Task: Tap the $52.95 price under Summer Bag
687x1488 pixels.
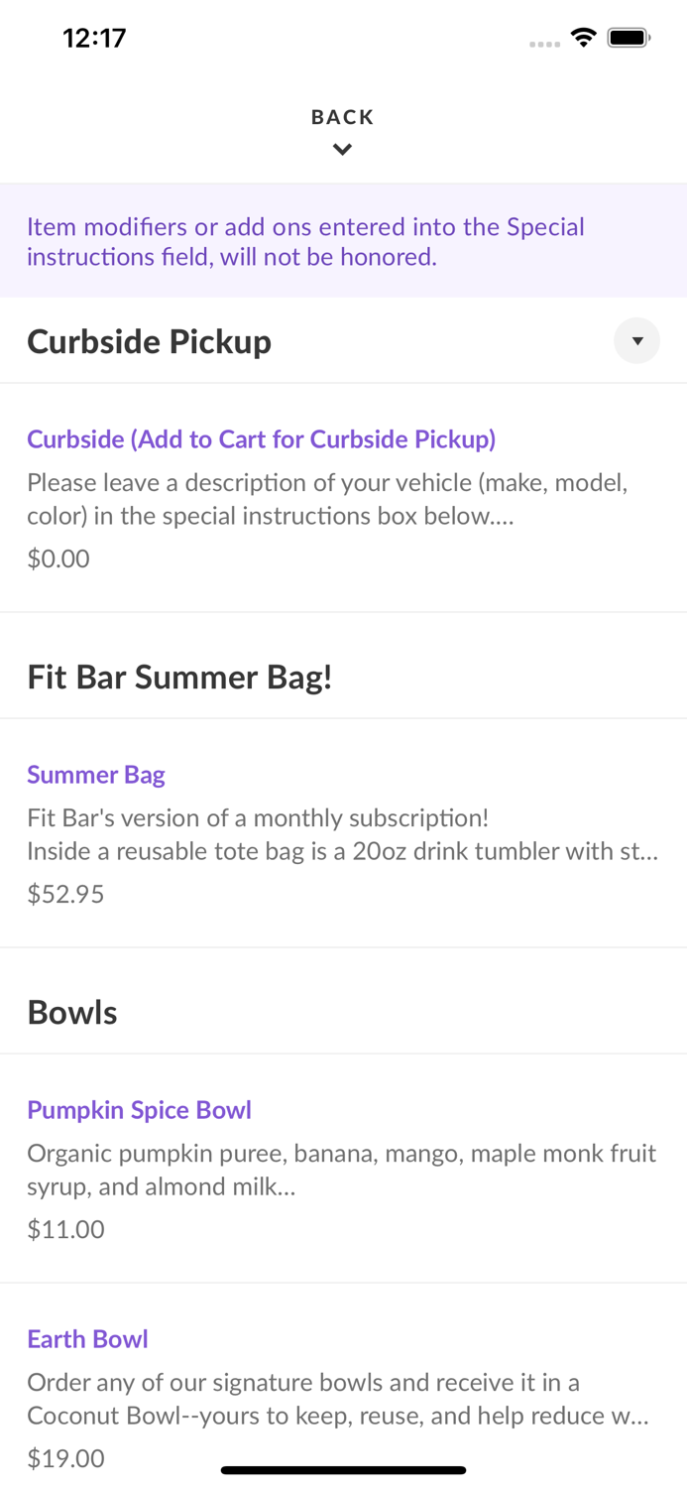Action: (x=65, y=893)
